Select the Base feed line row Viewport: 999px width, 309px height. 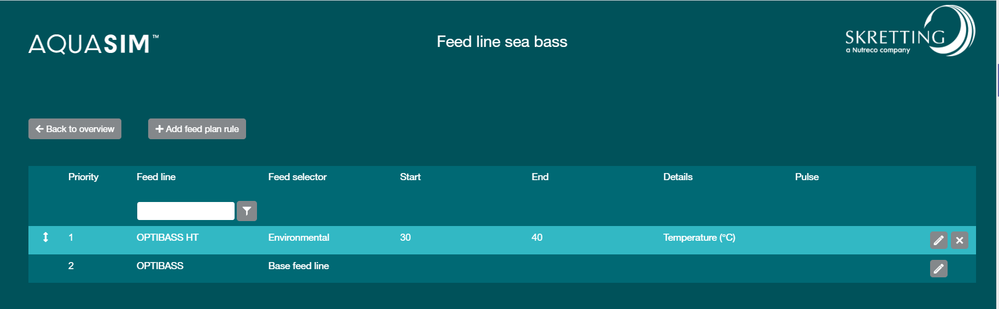[299, 266]
